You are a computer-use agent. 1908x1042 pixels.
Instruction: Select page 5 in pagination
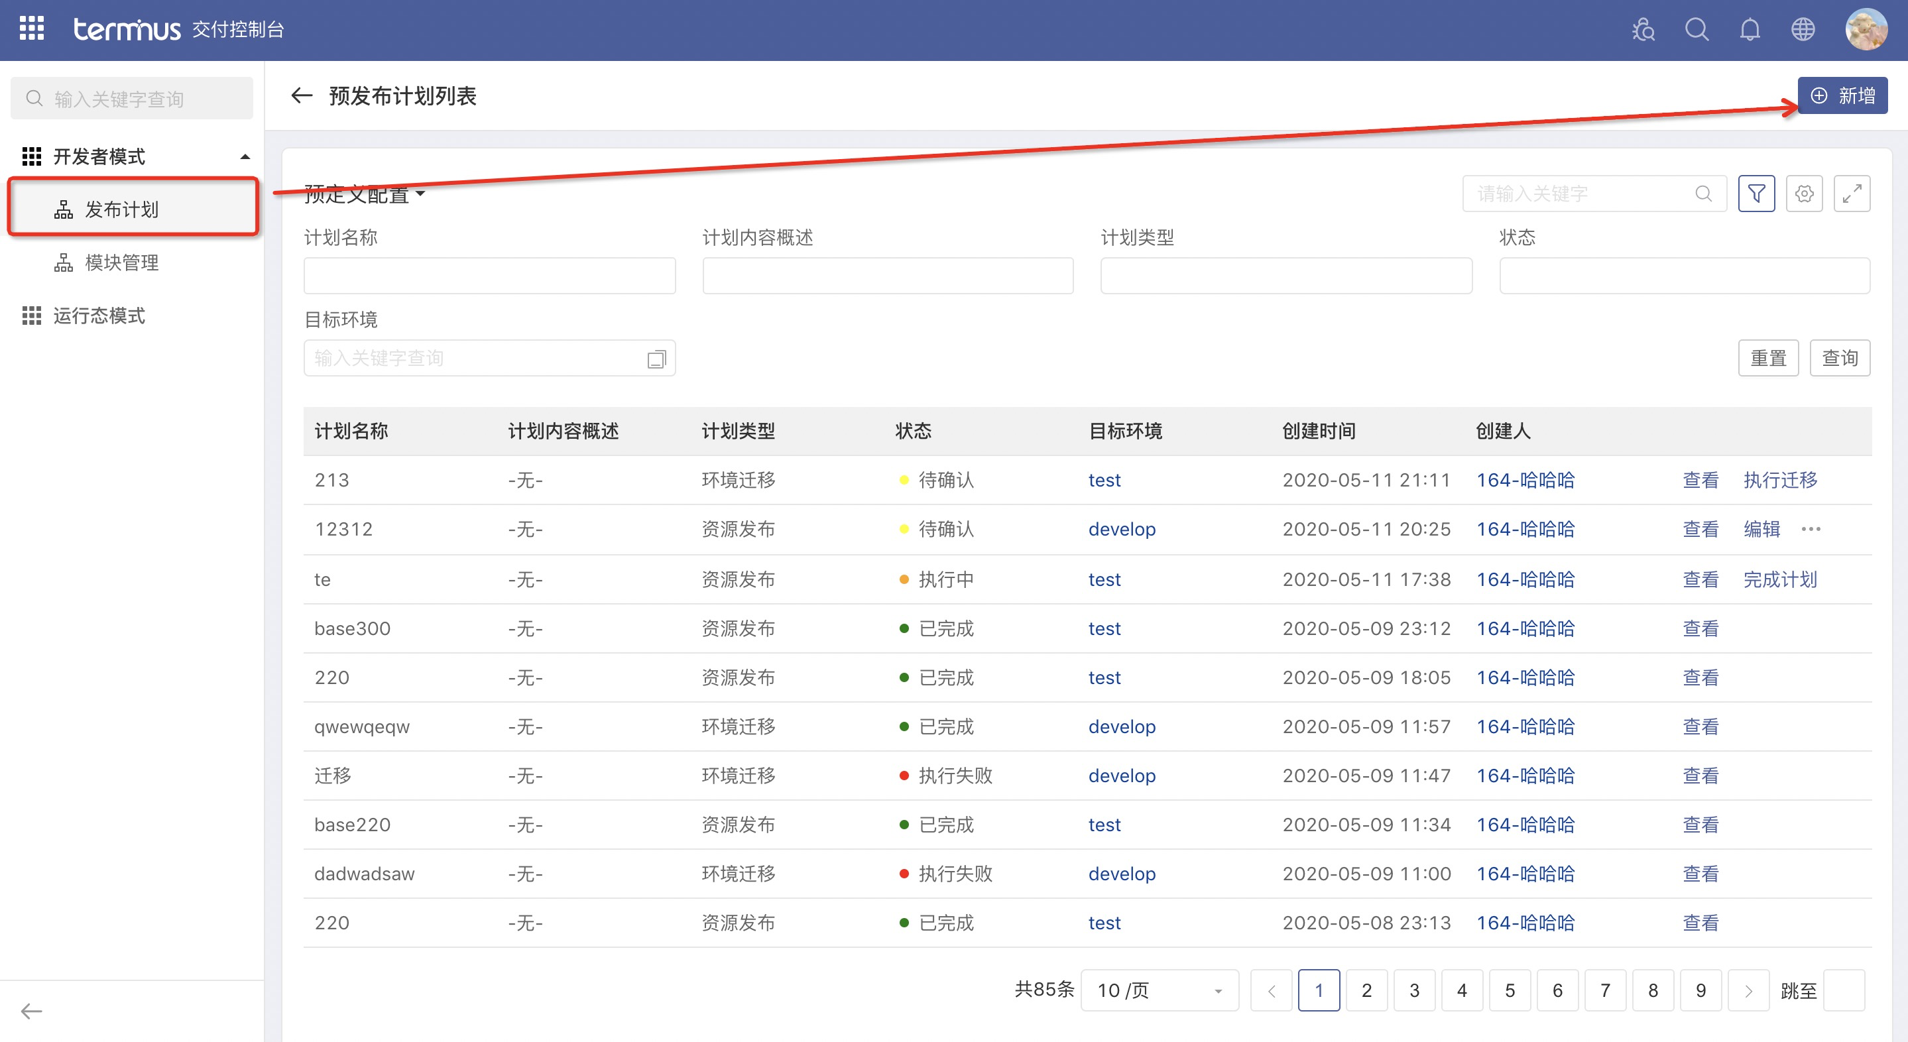pos(1510,990)
